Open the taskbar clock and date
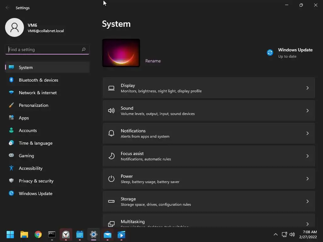The image size is (323, 242). click(x=308, y=234)
